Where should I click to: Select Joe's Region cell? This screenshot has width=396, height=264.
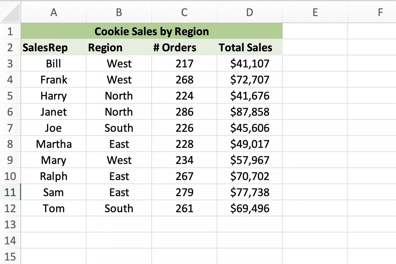coord(119,128)
